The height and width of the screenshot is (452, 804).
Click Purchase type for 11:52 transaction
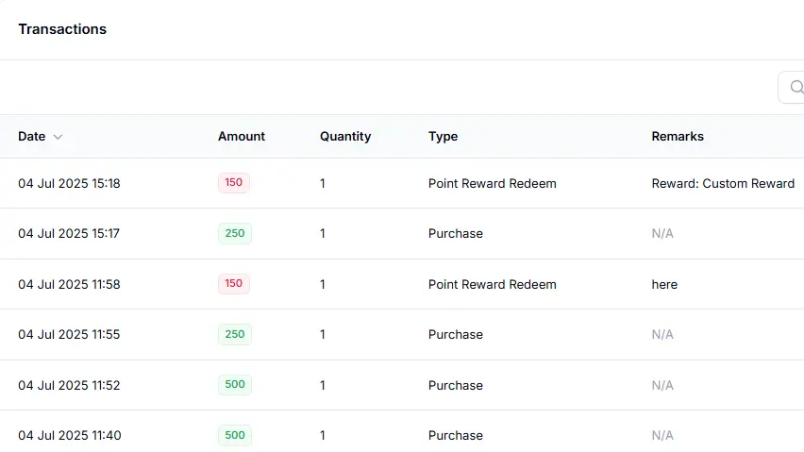click(456, 385)
